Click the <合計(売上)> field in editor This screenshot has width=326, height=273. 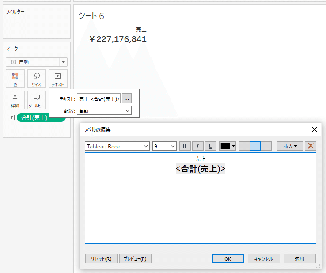201,169
